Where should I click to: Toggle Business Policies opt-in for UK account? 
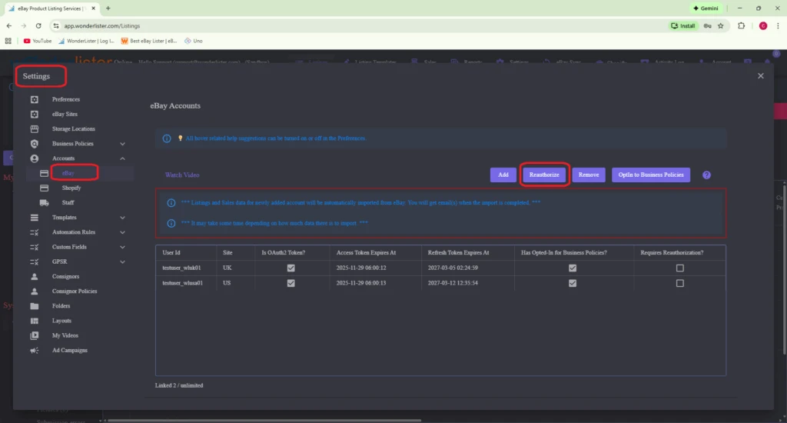pyautogui.click(x=572, y=268)
